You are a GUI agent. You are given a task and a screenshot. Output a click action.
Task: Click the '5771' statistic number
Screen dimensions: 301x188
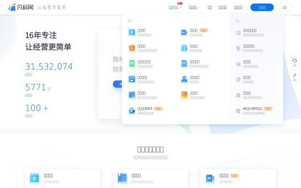click(x=36, y=87)
